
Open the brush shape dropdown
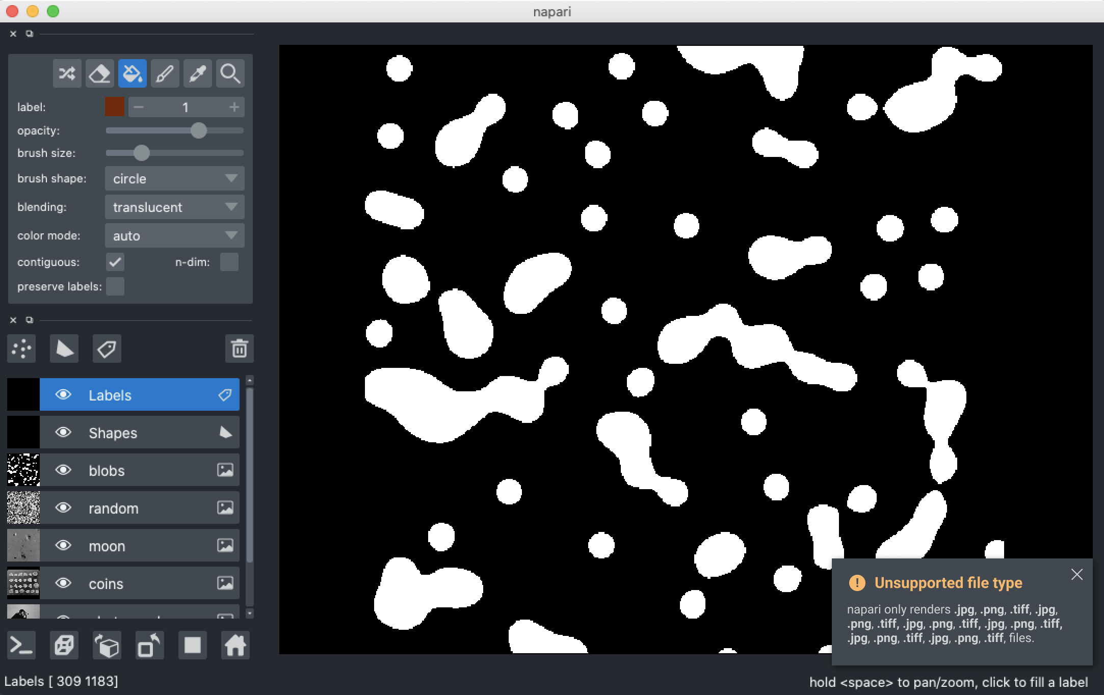pos(175,179)
